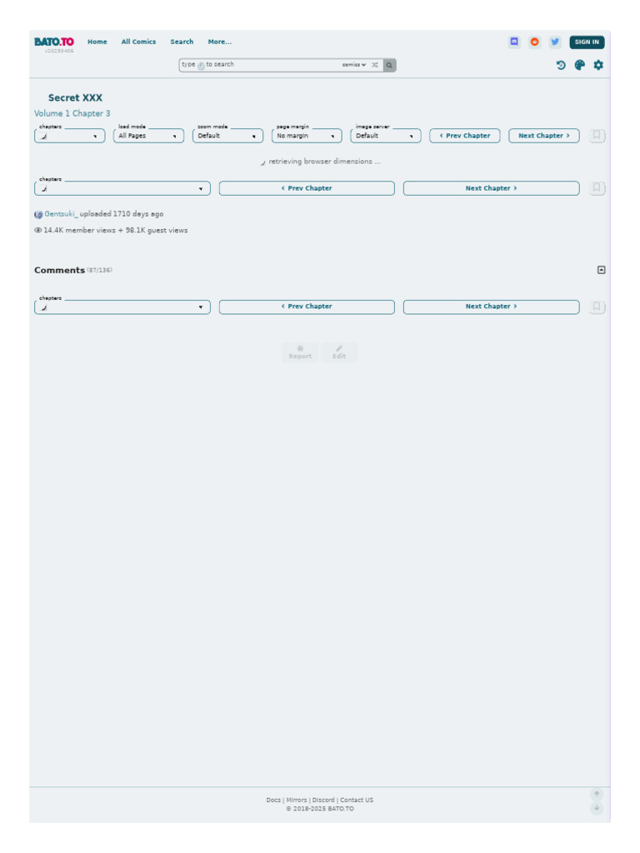The image size is (640, 853).
Task: Click the Report button
Action: pos(300,352)
